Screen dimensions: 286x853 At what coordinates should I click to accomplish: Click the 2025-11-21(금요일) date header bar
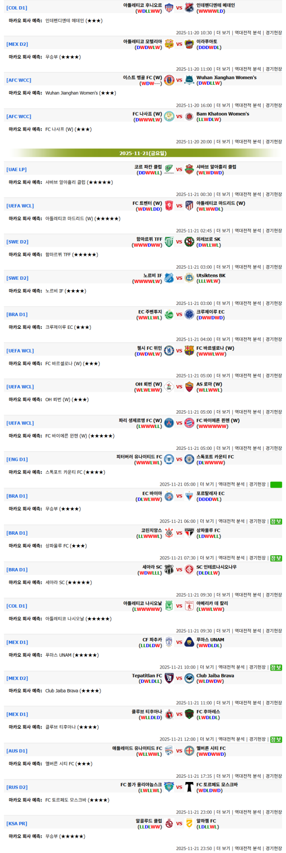click(143, 153)
